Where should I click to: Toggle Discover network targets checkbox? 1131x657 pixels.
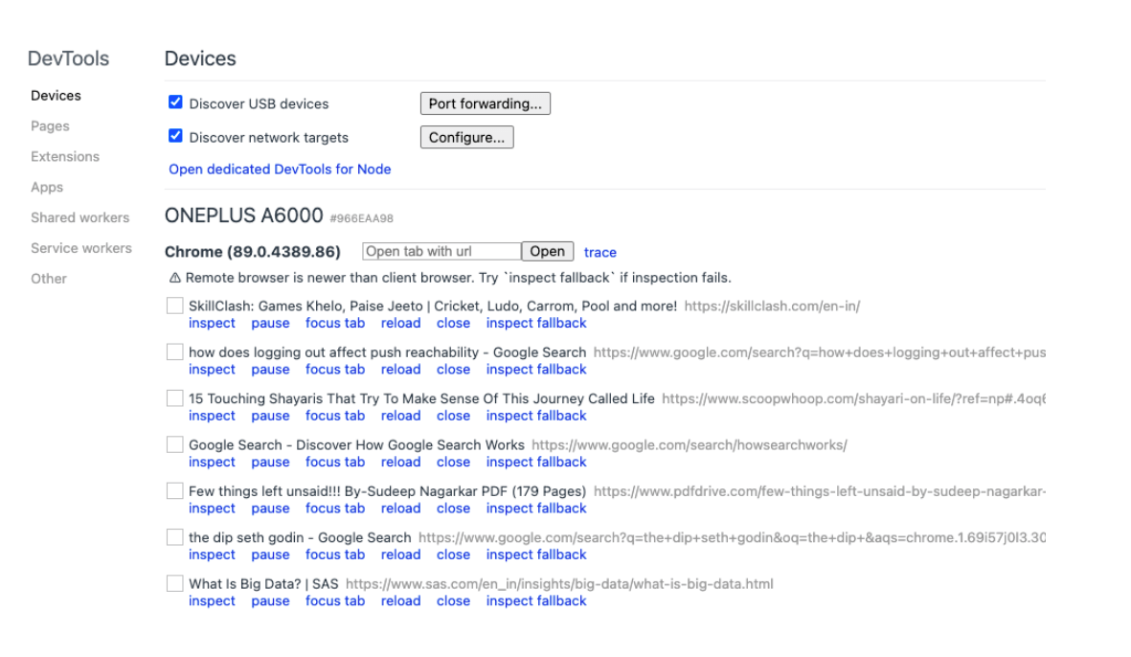tap(175, 136)
